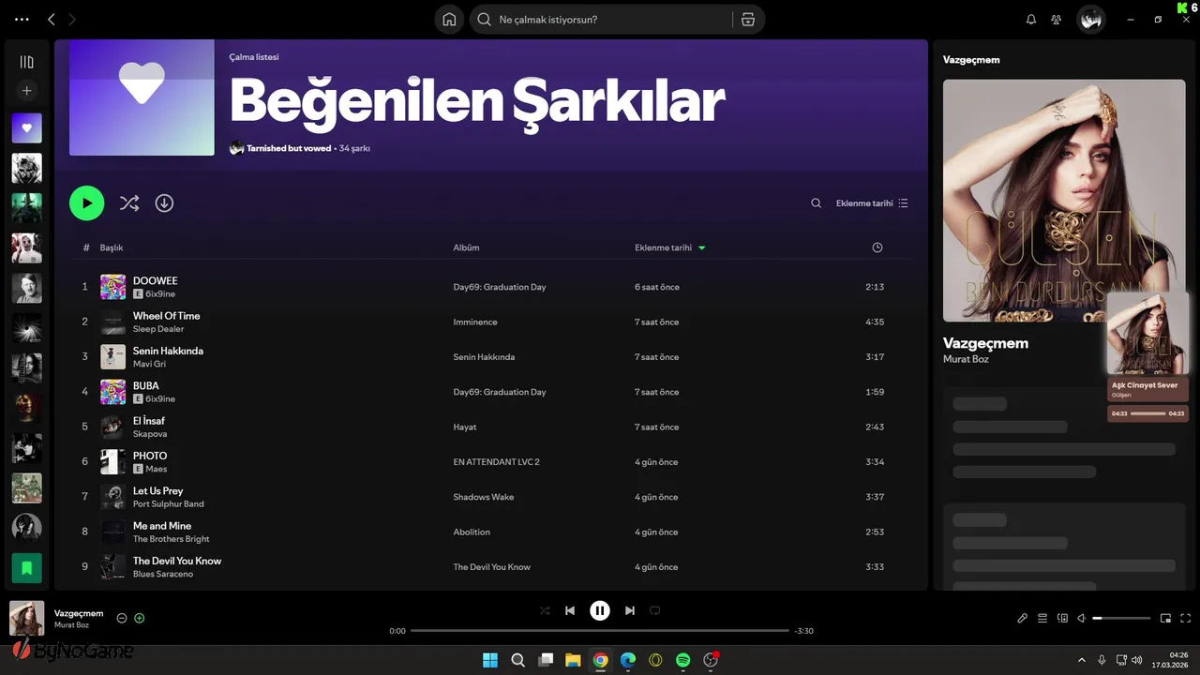The width and height of the screenshot is (1200, 675).
Task: Open the Home page via house icon
Action: pos(449,19)
